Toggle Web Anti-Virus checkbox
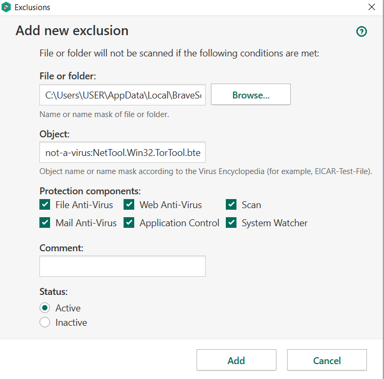384x379 pixels. [x=129, y=204]
